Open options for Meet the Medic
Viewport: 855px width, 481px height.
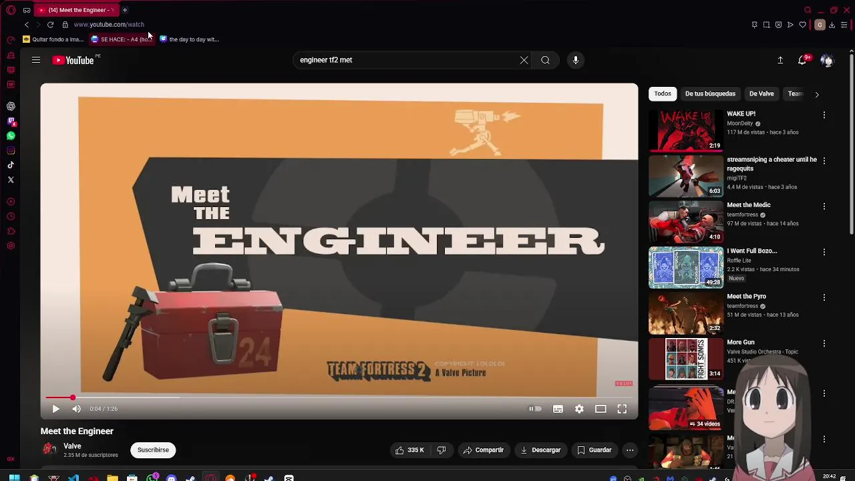click(x=824, y=206)
